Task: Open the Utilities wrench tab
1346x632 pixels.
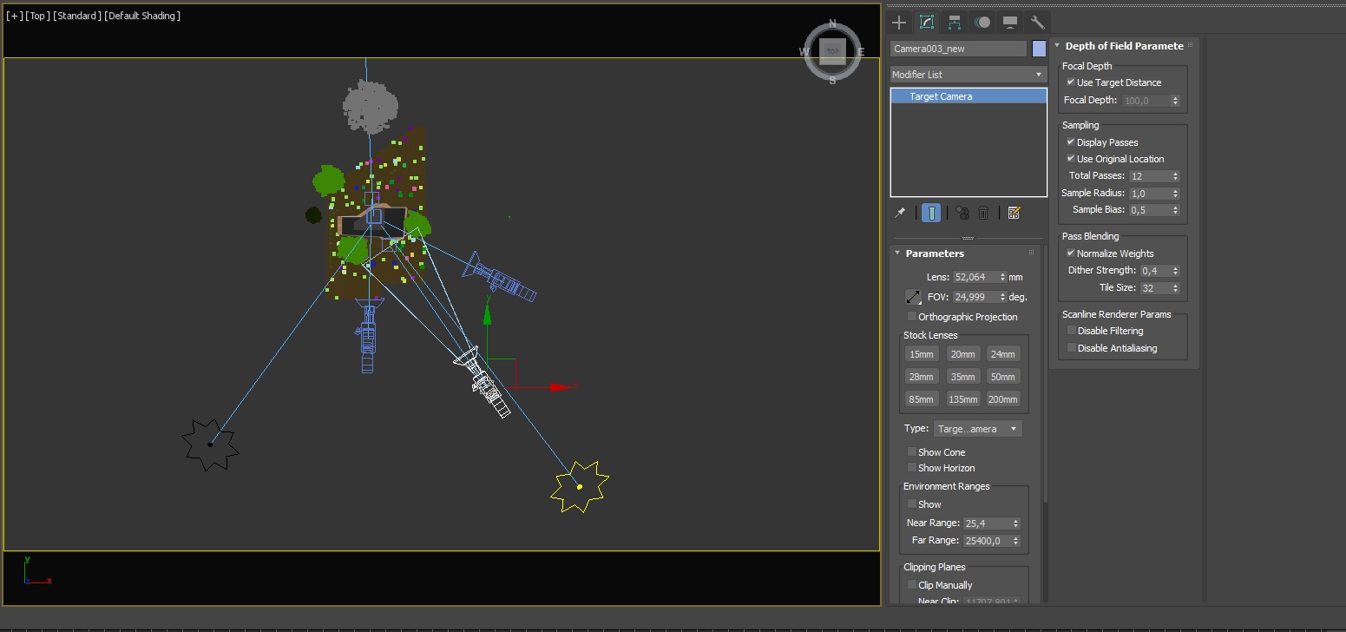Action: pyautogui.click(x=1037, y=23)
